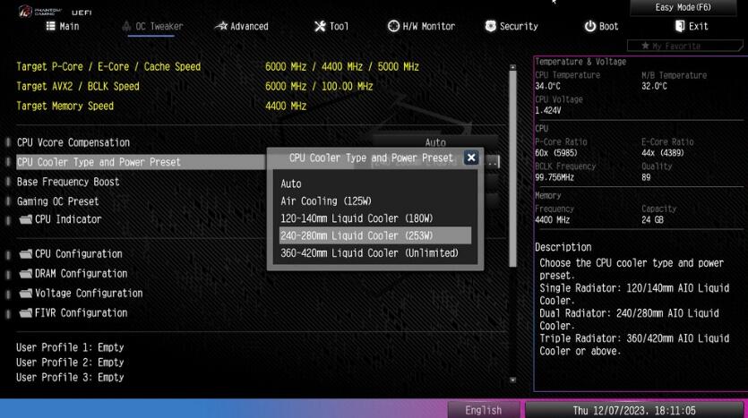Click the P-Core Ratio 60x (5985) value
The image size is (748, 418).
pos(555,153)
